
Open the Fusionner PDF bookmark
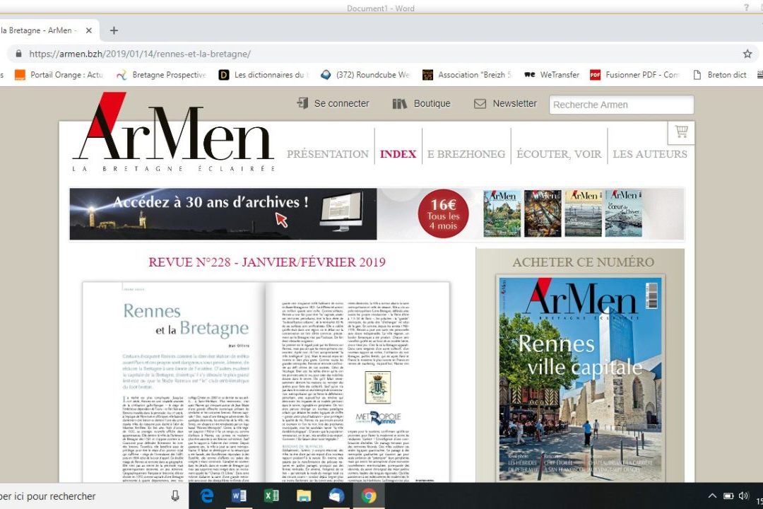pyautogui.click(x=634, y=75)
